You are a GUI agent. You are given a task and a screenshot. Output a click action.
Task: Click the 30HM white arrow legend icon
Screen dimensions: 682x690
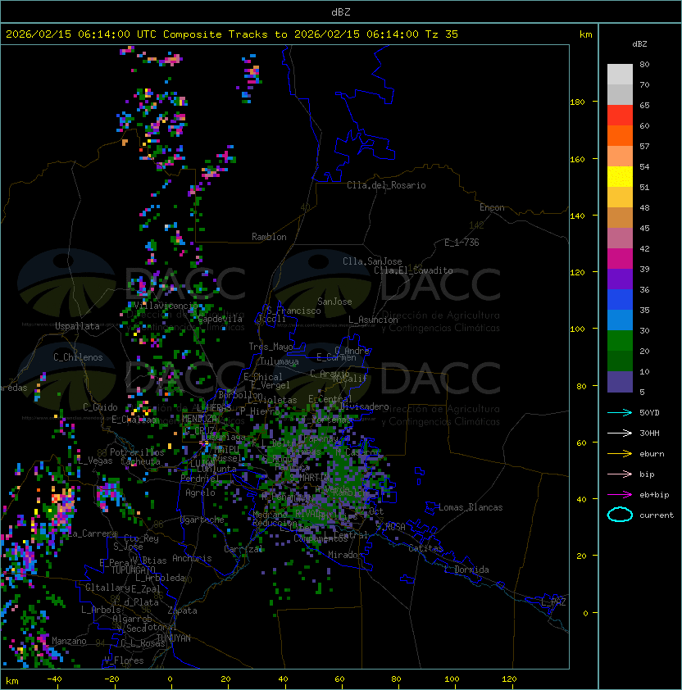(x=620, y=433)
